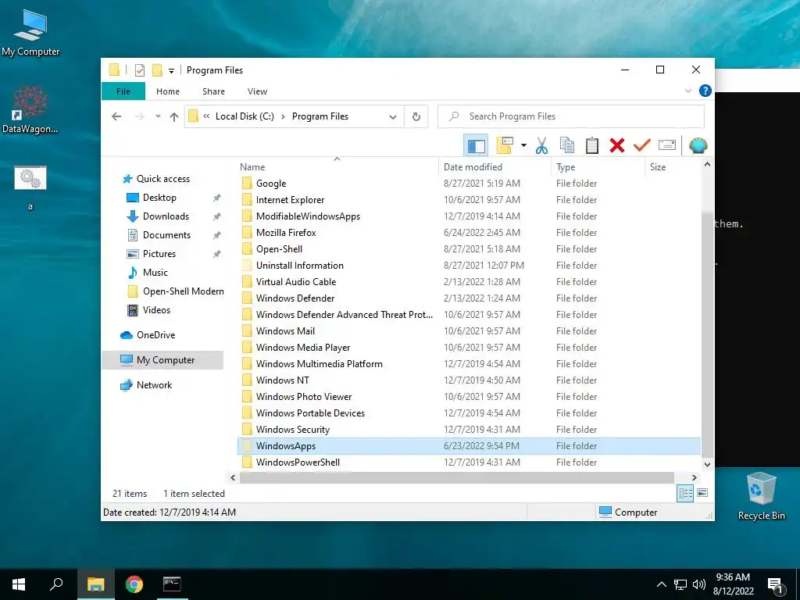The height and width of the screenshot is (600, 800).
Task: Click the Copy toolbar icon
Action: 567,146
